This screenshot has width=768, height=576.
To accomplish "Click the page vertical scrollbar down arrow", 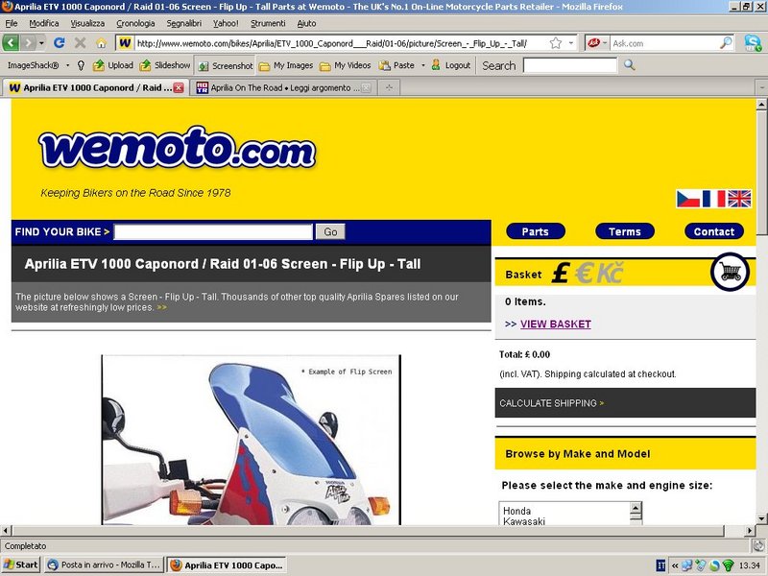I will tap(760, 518).
